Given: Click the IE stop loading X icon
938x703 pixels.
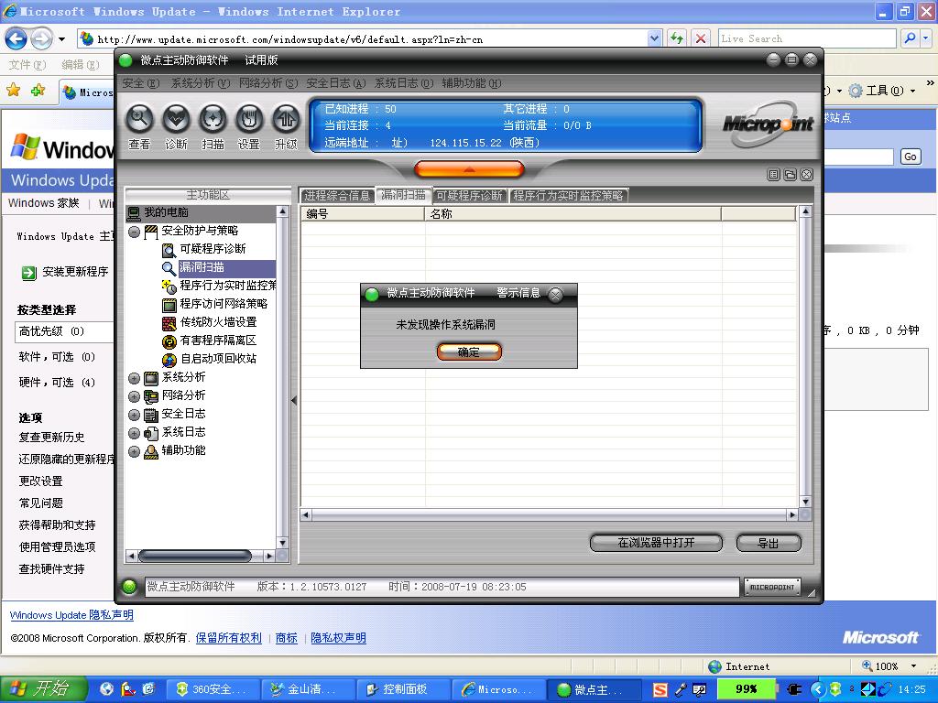Looking at the screenshot, I should pyautogui.click(x=701, y=38).
